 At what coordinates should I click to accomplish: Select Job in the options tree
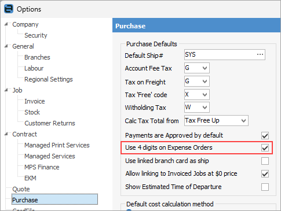coord(17,90)
